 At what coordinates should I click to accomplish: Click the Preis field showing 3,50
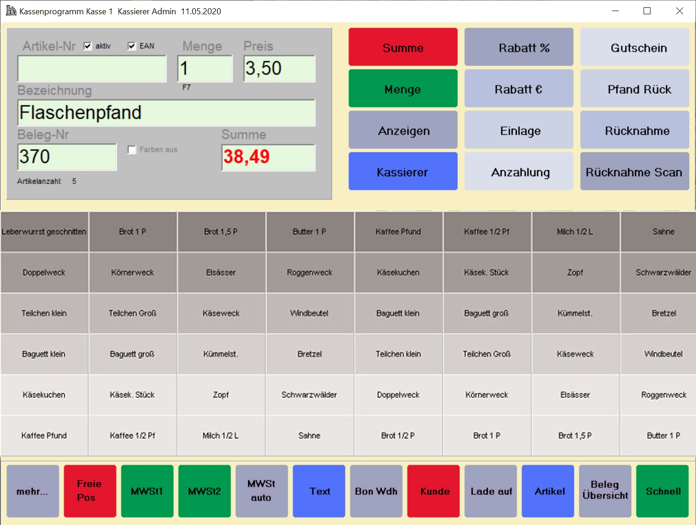click(279, 69)
